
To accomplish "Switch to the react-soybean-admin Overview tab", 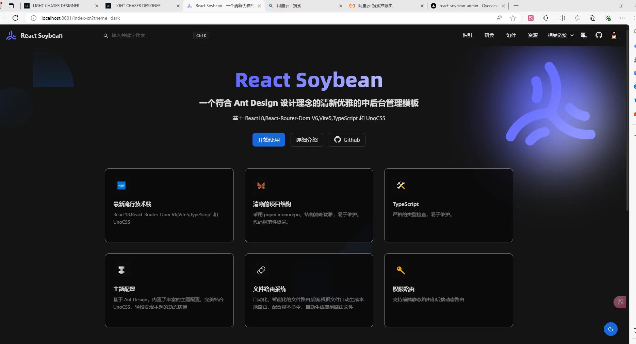I will pyautogui.click(x=468, y=6).
